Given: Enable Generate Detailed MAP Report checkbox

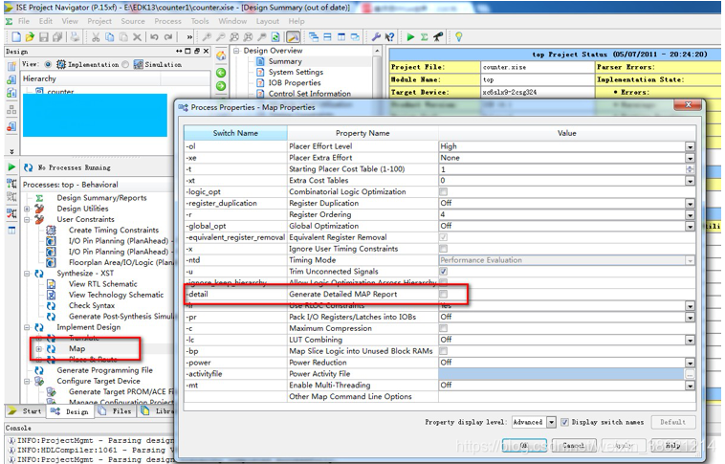Looking at the screenshot, I should pyautogui.click(x=444, y=294).
